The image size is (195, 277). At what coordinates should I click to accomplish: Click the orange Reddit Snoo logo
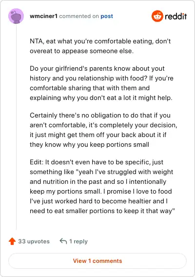[157, 16]
